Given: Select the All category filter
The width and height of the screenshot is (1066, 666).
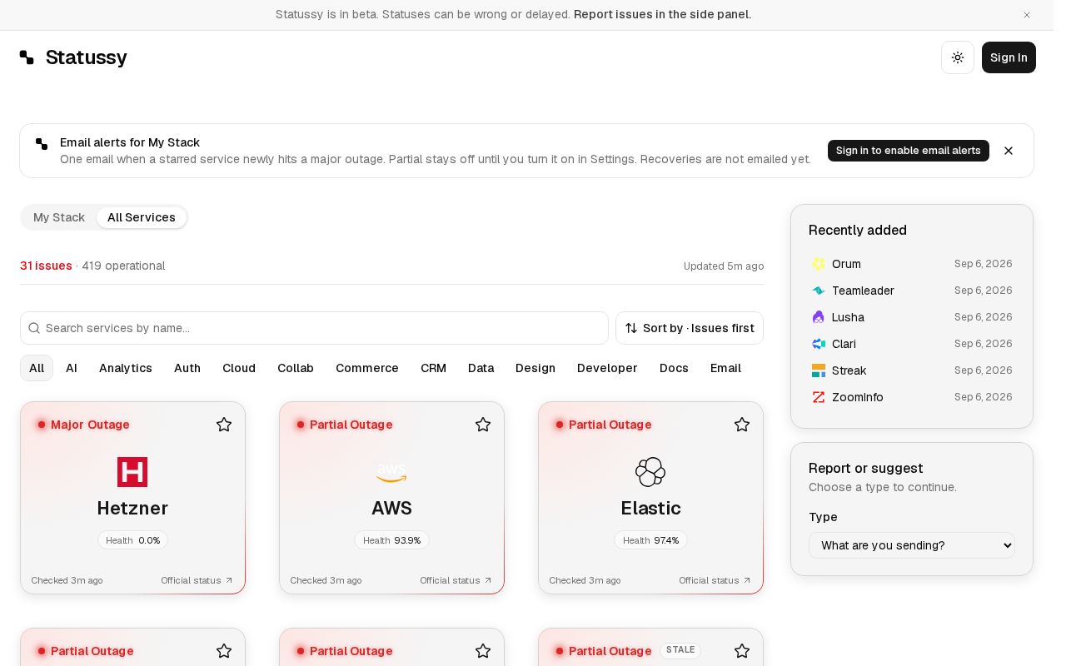Looking at the screenshot, I should click(37, 368).
